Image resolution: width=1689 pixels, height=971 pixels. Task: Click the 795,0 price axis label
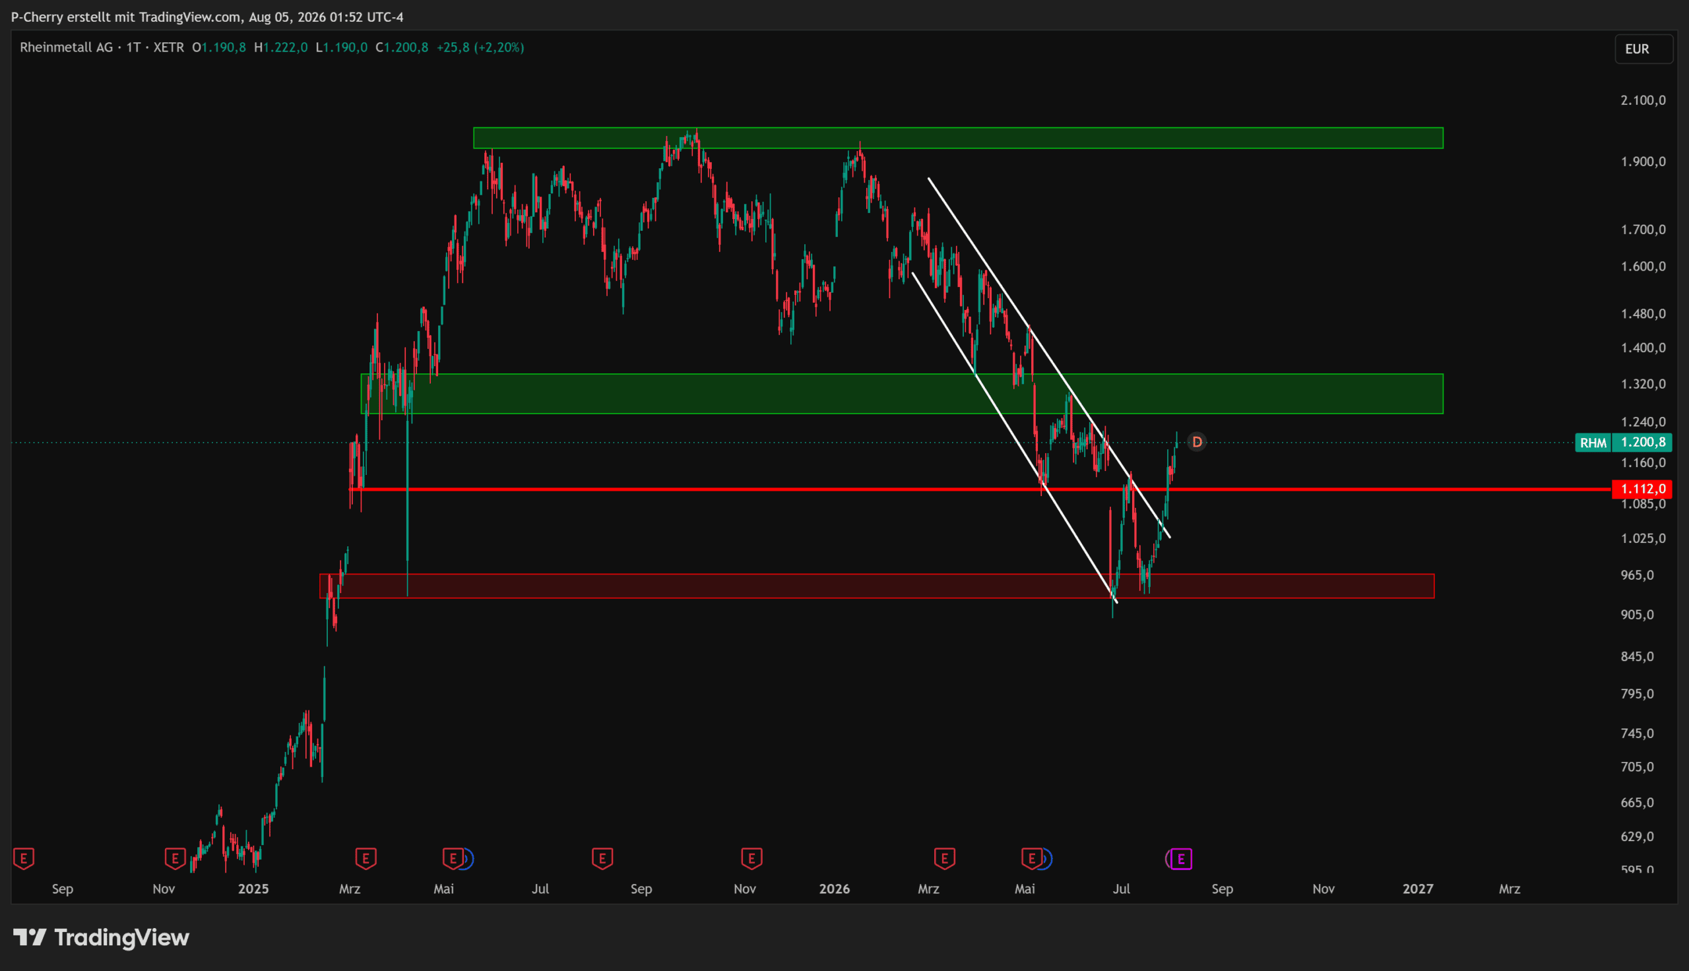(1638, 693)
